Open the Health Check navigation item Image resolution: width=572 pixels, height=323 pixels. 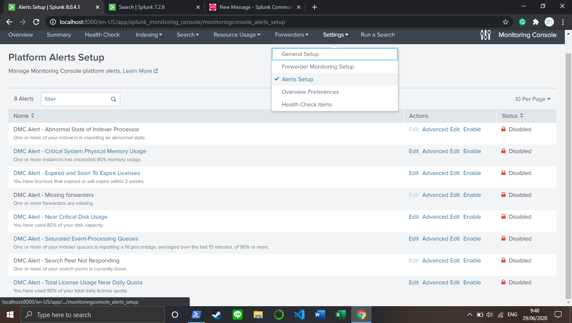click(102, 35)
